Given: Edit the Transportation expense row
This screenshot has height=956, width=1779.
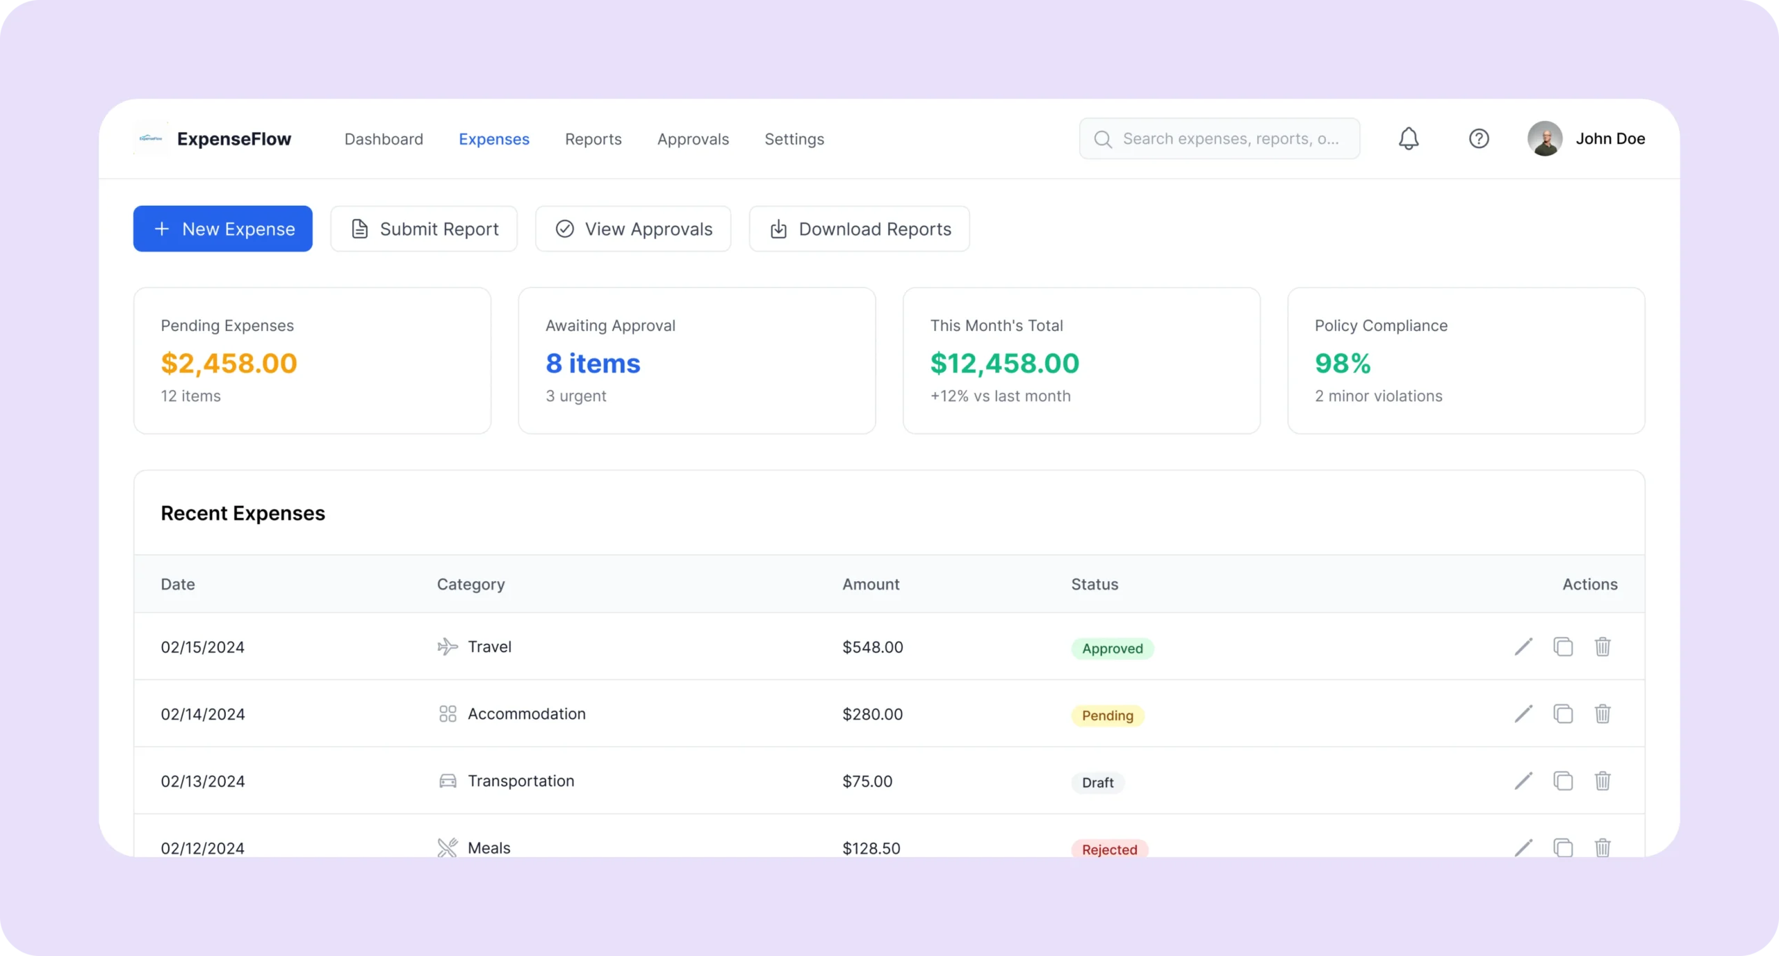Looking at the screenshot, I should [x=1523, y=781].
